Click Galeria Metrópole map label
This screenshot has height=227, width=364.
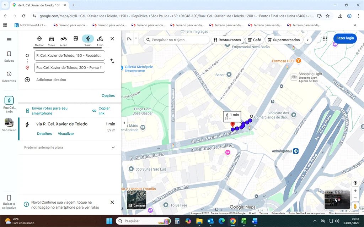click(x=139, y=67)
